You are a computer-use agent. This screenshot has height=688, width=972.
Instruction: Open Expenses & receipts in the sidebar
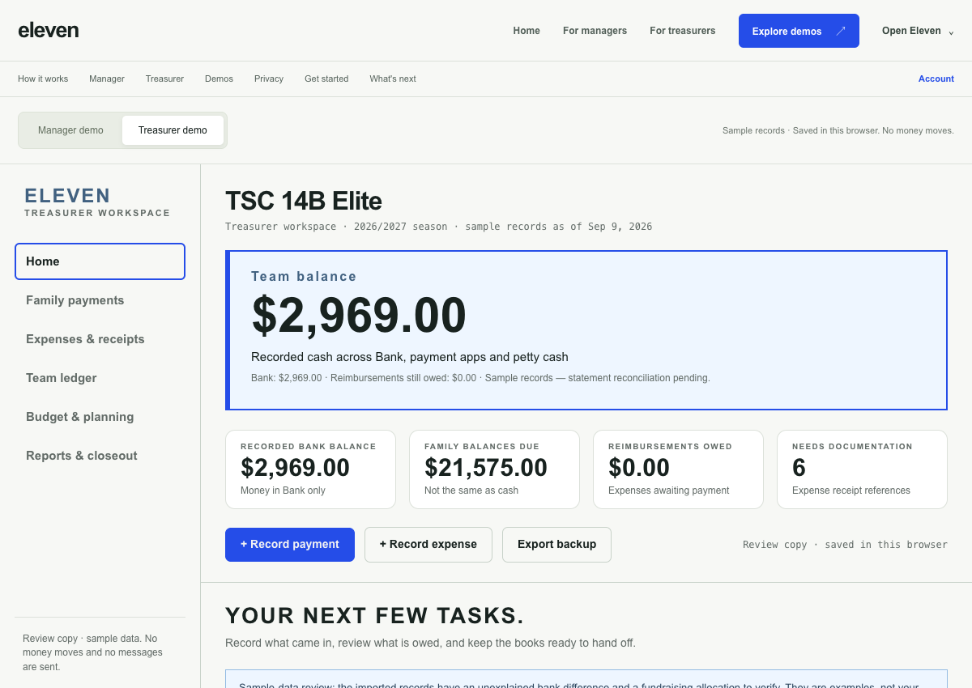click(x=100, y=339)
